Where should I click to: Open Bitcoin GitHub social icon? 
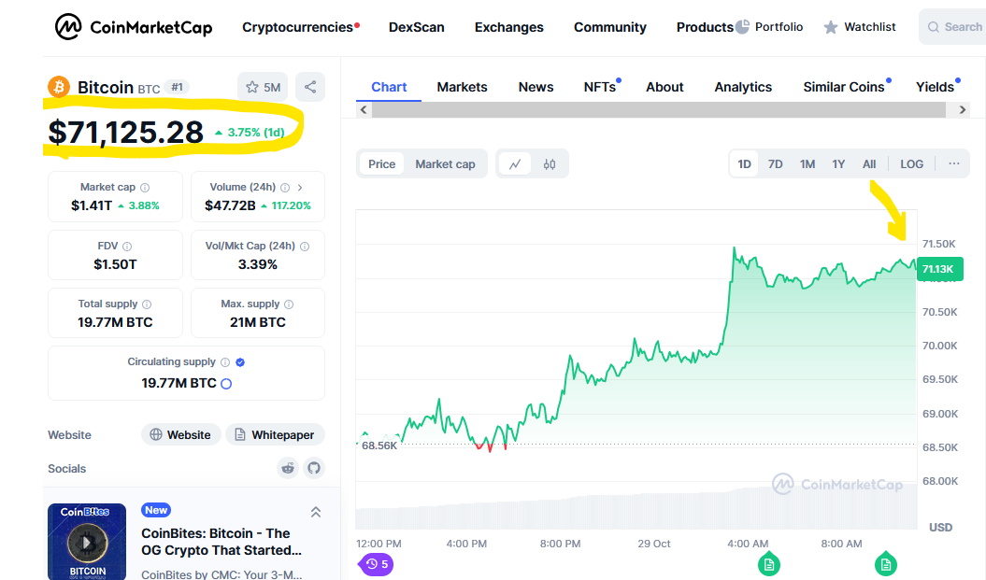pos(314,468)
